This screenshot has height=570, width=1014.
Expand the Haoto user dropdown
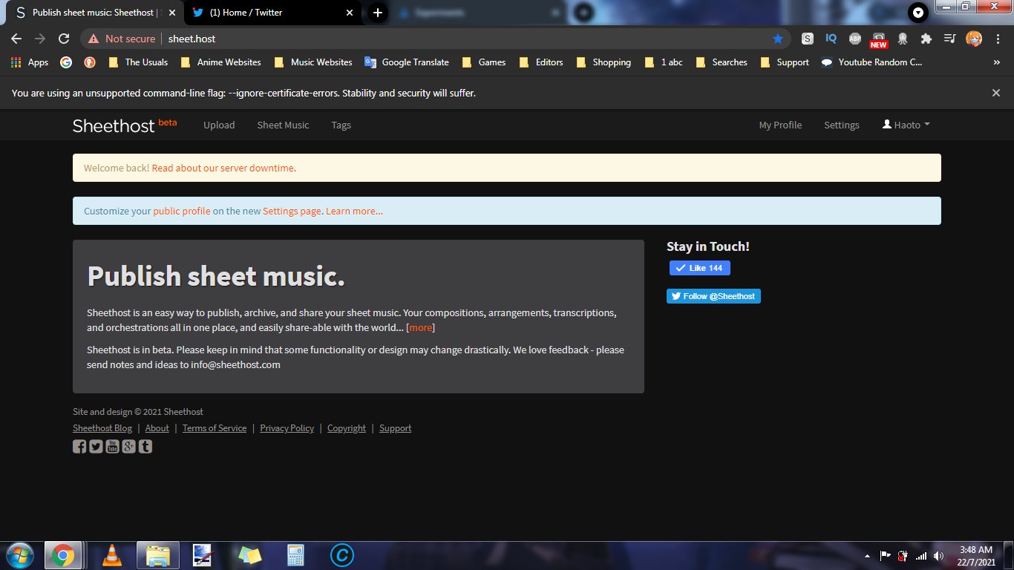906,125
